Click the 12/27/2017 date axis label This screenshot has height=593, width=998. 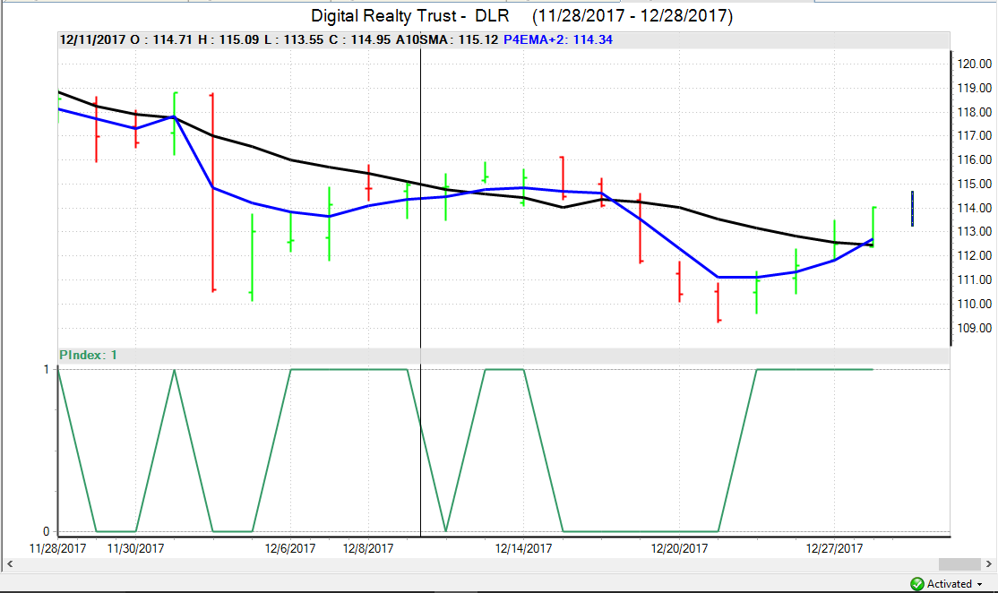(x=834, y=548)
